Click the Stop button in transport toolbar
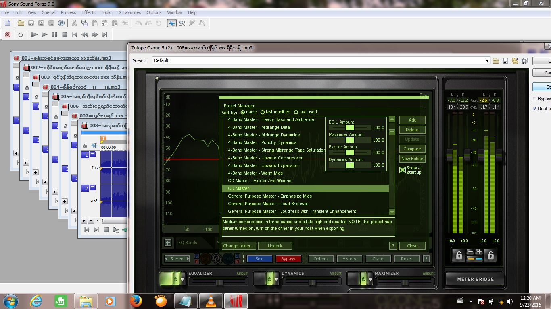The image size is (551, 309). pyautogui.click(x=65, y=35)
